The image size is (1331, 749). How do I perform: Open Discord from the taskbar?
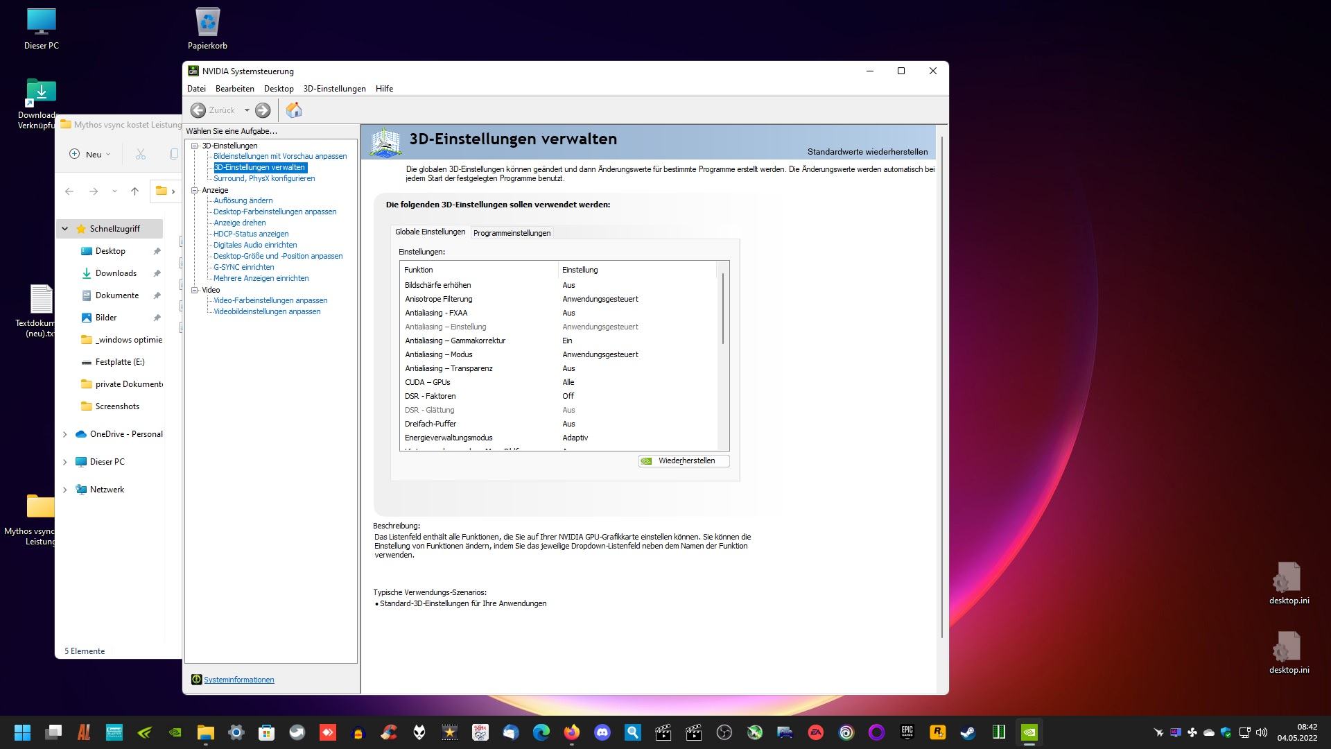602,732
